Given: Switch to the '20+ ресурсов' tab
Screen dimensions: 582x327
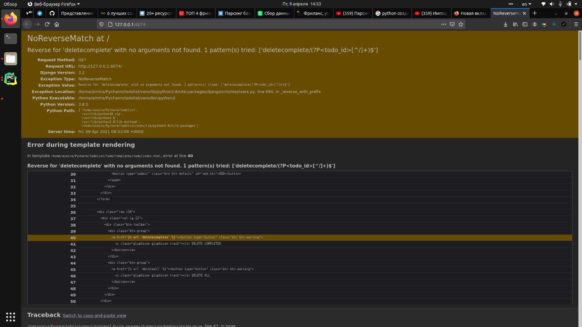Looking at the screenshot, I should [156, 13].
